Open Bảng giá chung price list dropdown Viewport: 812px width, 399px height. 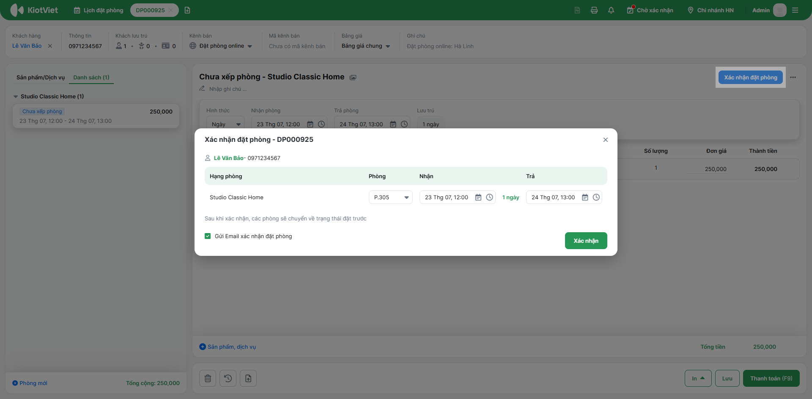[x=366, y=46]
